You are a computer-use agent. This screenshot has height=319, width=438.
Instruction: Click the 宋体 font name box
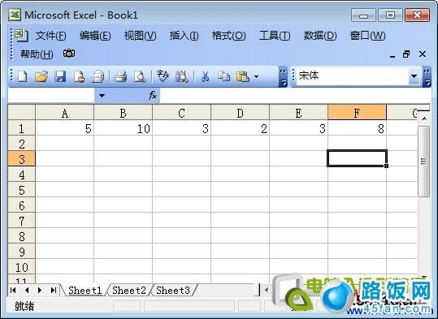353,76
